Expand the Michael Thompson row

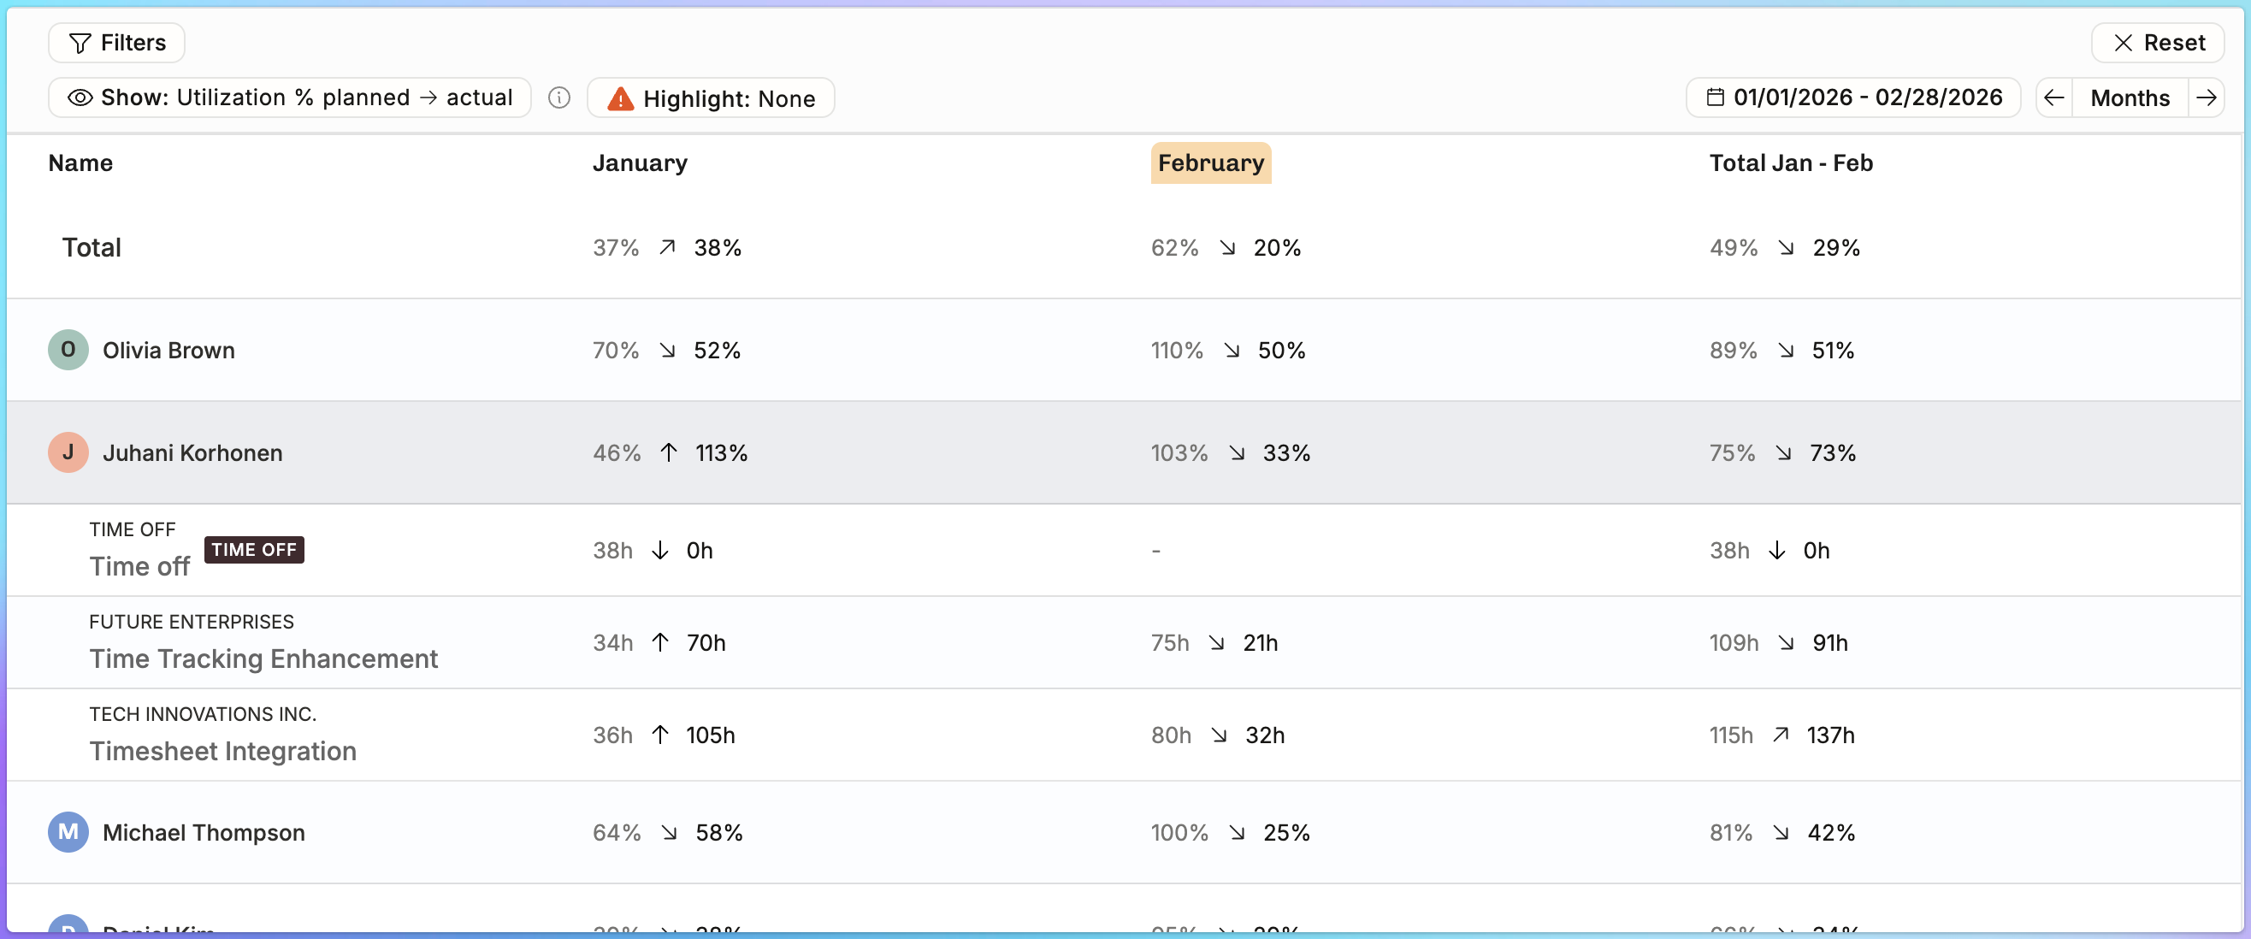[x=1125, y=832]
